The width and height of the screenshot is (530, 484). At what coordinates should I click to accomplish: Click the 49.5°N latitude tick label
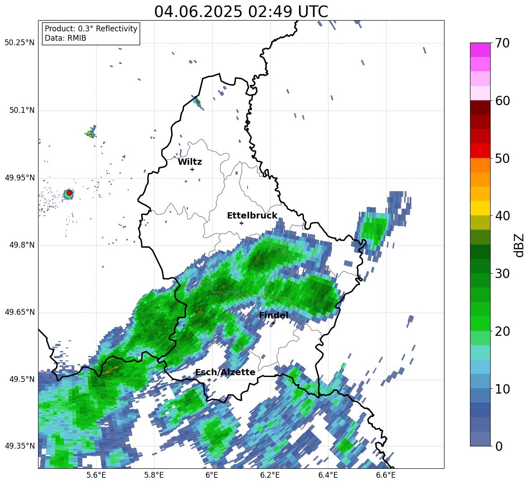pos(21,379)
